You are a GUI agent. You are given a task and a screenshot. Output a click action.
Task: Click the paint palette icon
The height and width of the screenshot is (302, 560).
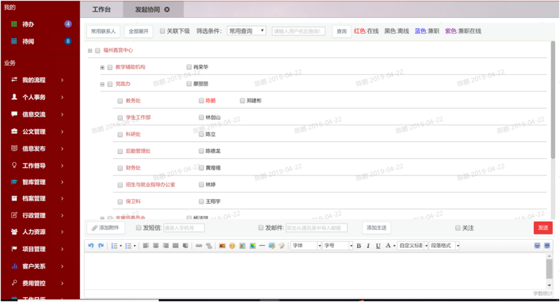[282, 246]
